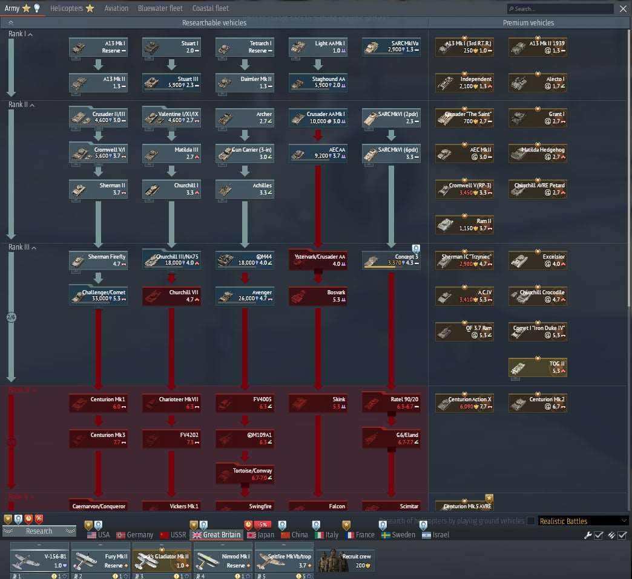Click the Researchable vehicles header

pyautogui.click(x=214, y=23)
